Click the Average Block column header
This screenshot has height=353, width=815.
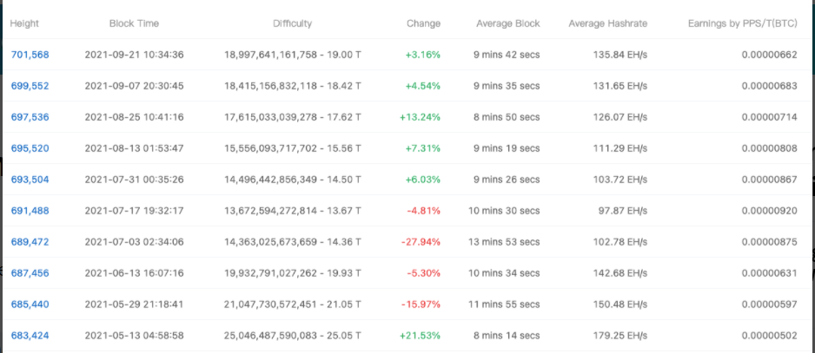pos(507,23)
